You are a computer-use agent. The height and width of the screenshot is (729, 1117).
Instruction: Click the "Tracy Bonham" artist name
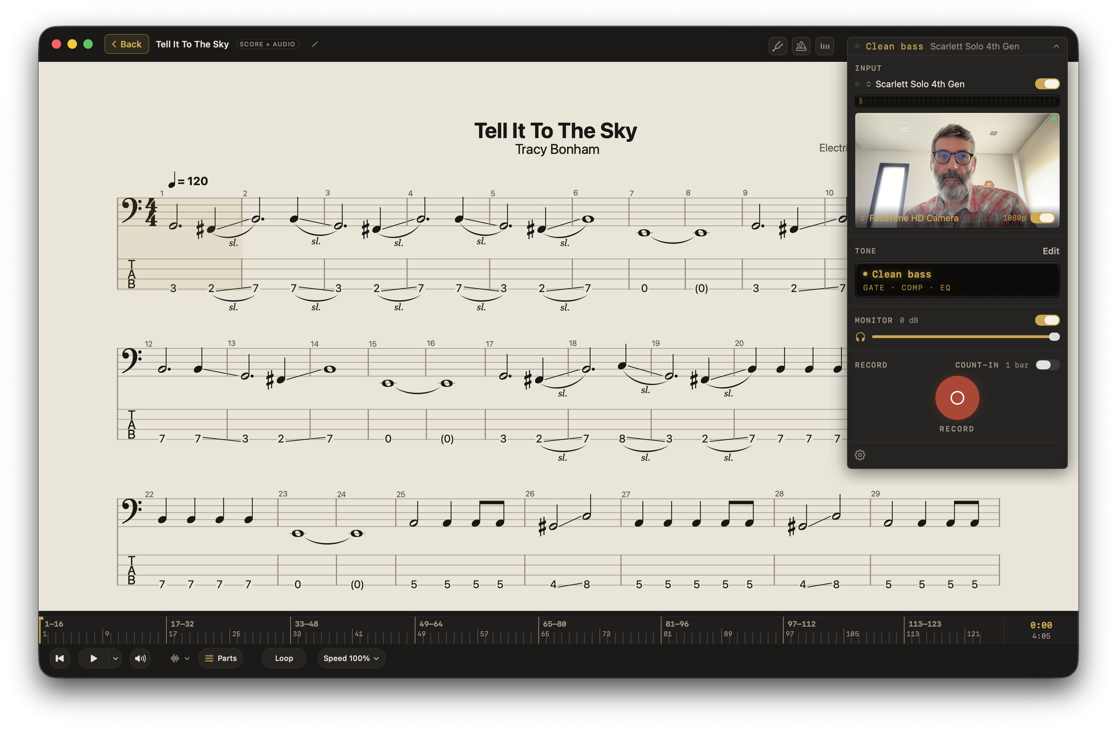coord(557,149)
